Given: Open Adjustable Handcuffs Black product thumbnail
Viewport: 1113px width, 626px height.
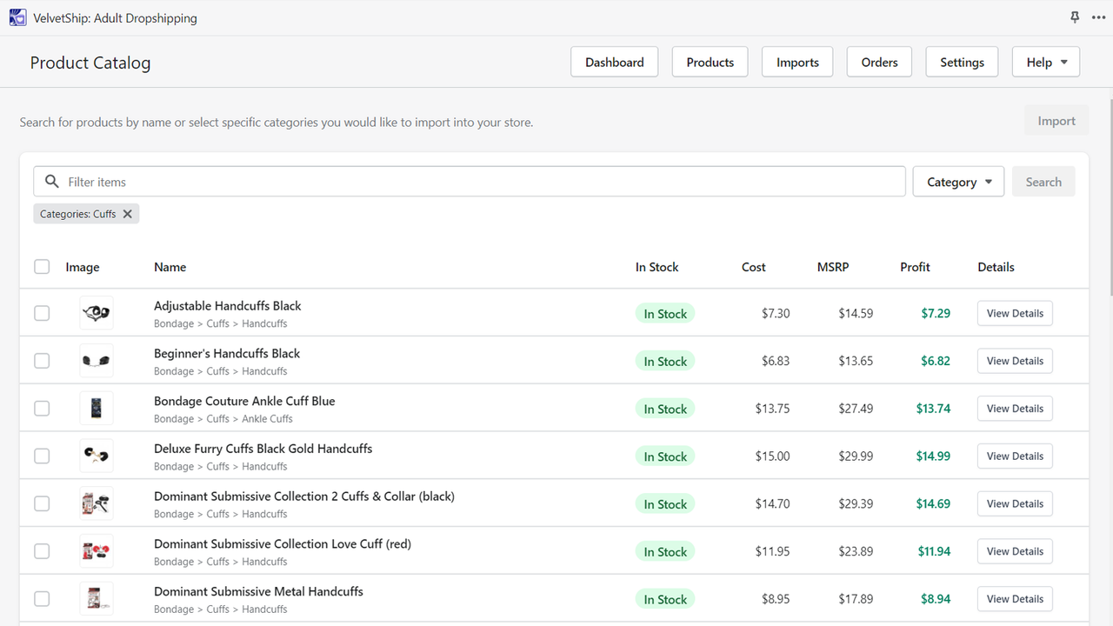Looking at the screenshot, I should click(x=97, y=313).
